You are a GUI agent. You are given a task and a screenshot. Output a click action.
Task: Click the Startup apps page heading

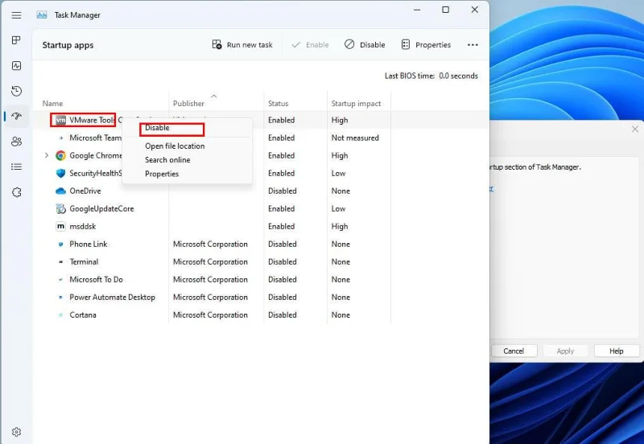(68, 45)
